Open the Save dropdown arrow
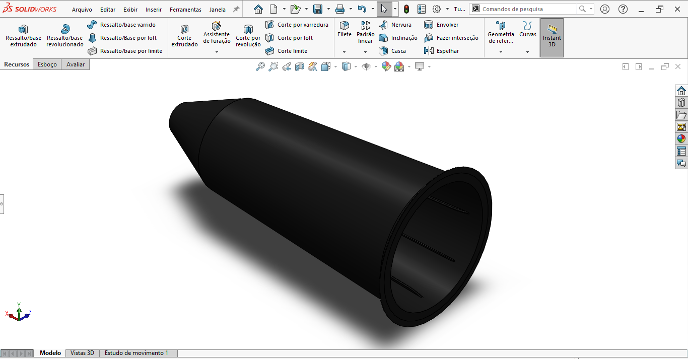The image size is (688, 359). 328,9
